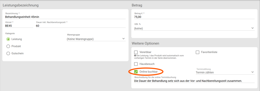The height and width of the screenshot is (91, 260).
Task: Enable the Hausbesuch checkbox
Action: pyautogui.click(x=136, y=64)
